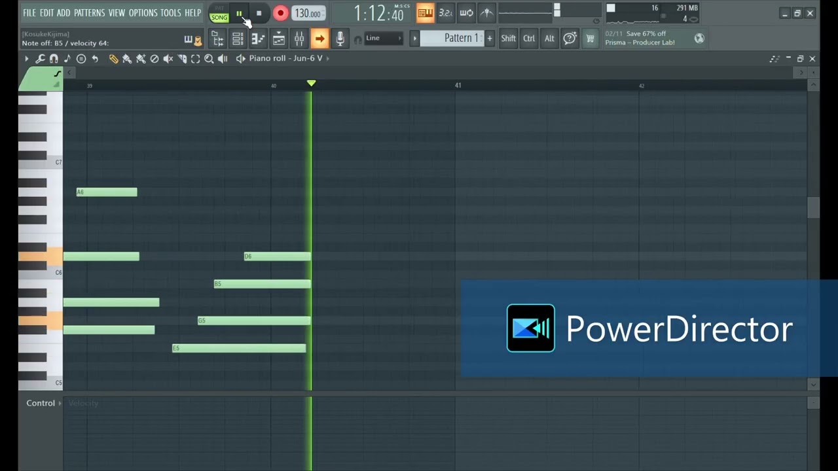This screenshot has width=838, height=471.
Task: Select the Playback scrub tool
Action: tap(223, 59)
